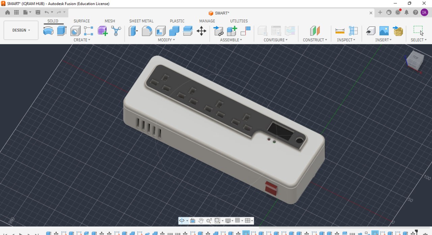Open the IA user account menu

(424, 12)
